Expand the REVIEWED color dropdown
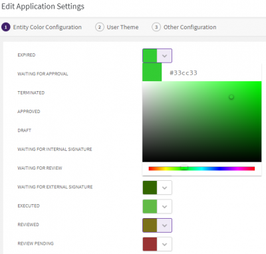The height and width of the screenshot is (254, 266). point(164,225)
